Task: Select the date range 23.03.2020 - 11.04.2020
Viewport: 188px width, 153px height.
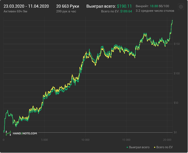Action: (26, 6)
